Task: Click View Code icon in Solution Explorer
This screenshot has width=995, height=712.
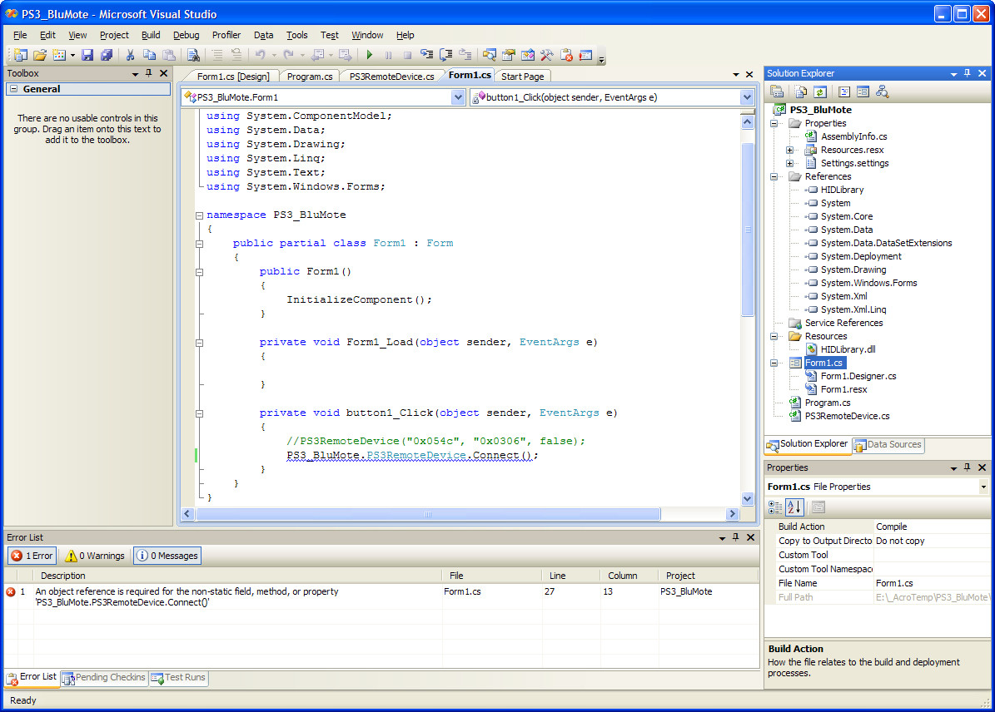Action: point(844,92)
